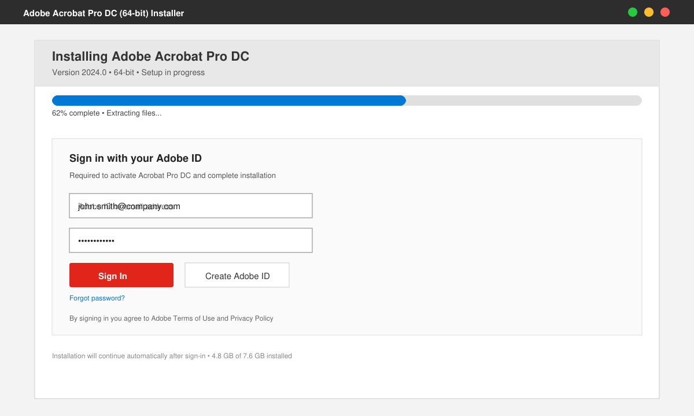The image size is (694, 416).
Task: Click 'Installing Adobe Acrobat Pro DC' title
Action: pyautogui.click(x=150, y=57)
